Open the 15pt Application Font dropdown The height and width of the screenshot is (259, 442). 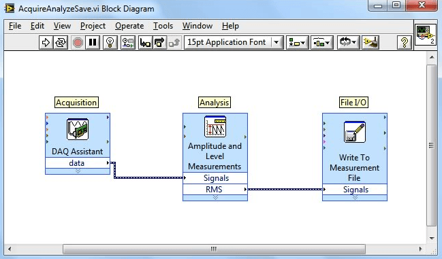click(x=234, y=42)
